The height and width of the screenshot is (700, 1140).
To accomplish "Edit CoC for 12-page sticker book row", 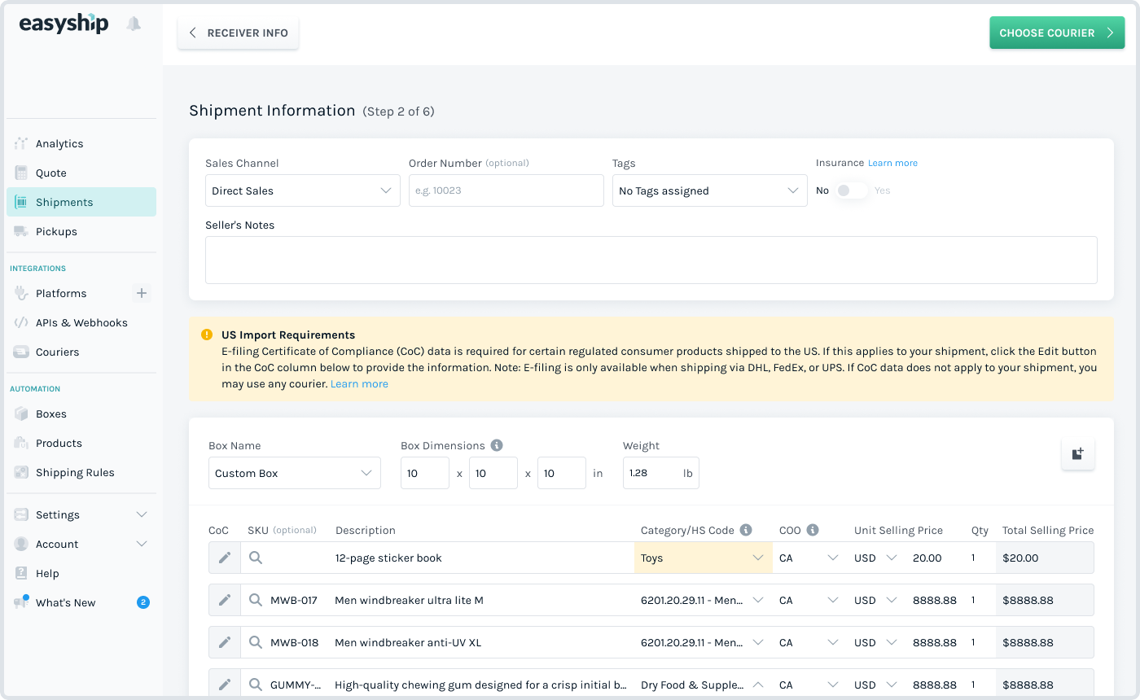I will 225,558.
